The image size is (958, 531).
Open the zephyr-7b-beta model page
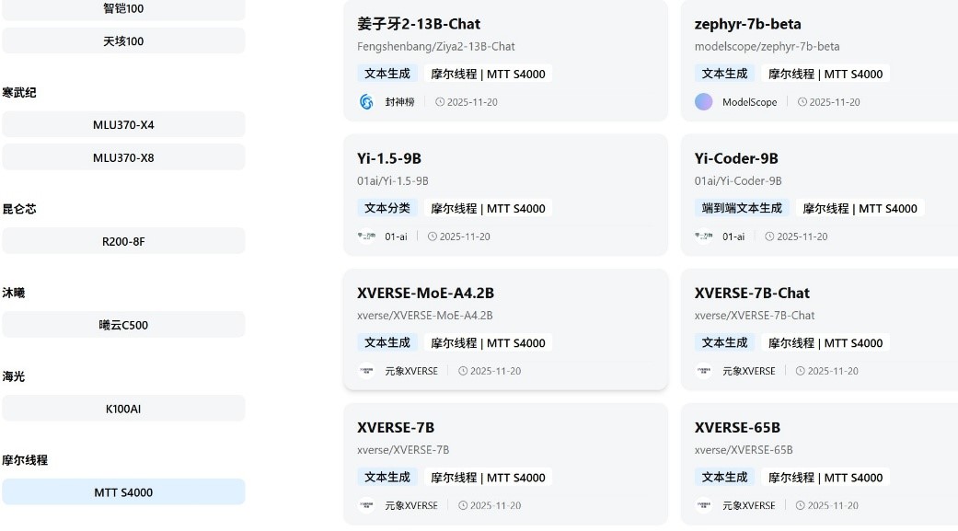747,24
